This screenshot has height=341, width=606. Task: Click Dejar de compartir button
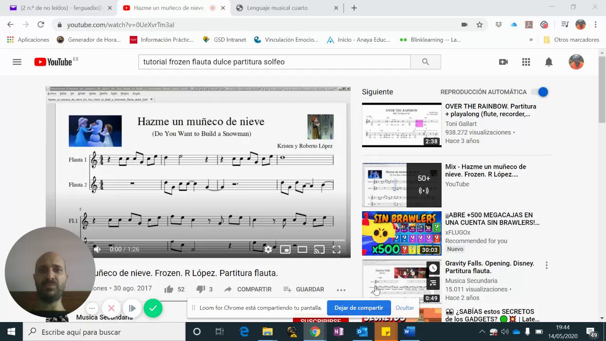[359, 308]
